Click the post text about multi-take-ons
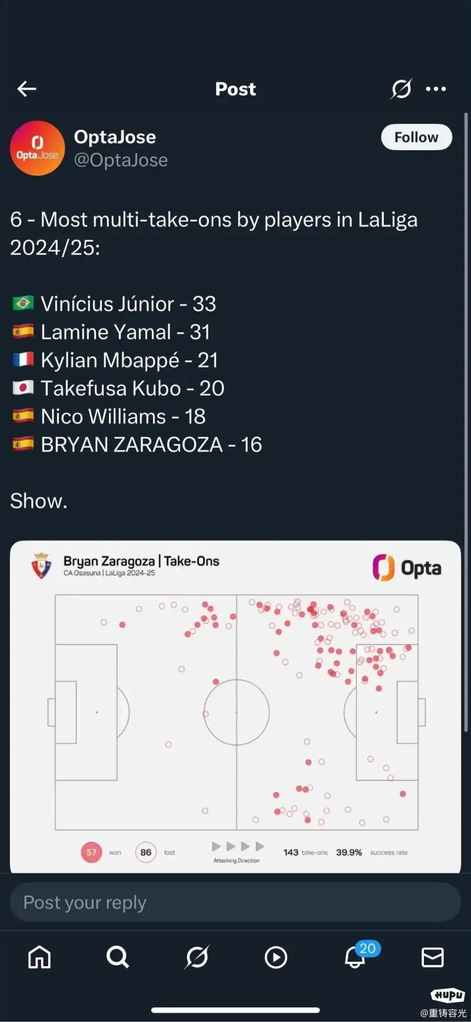This screenshot has width=471, height=1022. (x=214, y=233)
